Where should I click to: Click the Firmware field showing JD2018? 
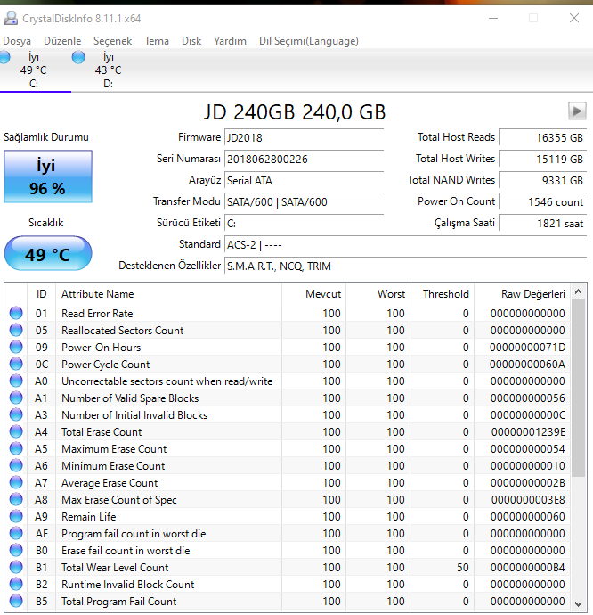(x=304, y=138)
